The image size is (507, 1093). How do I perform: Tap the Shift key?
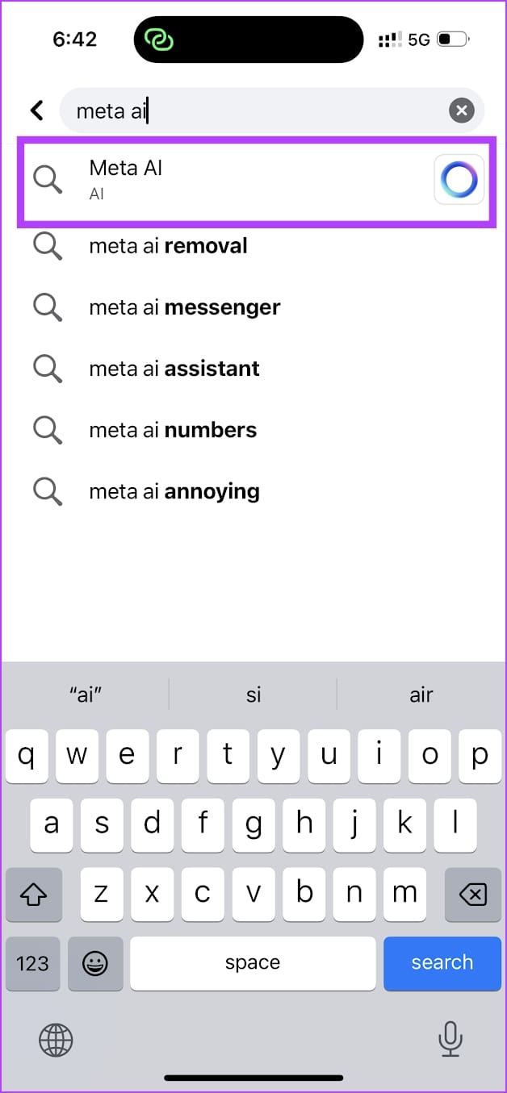click(34, 895)
